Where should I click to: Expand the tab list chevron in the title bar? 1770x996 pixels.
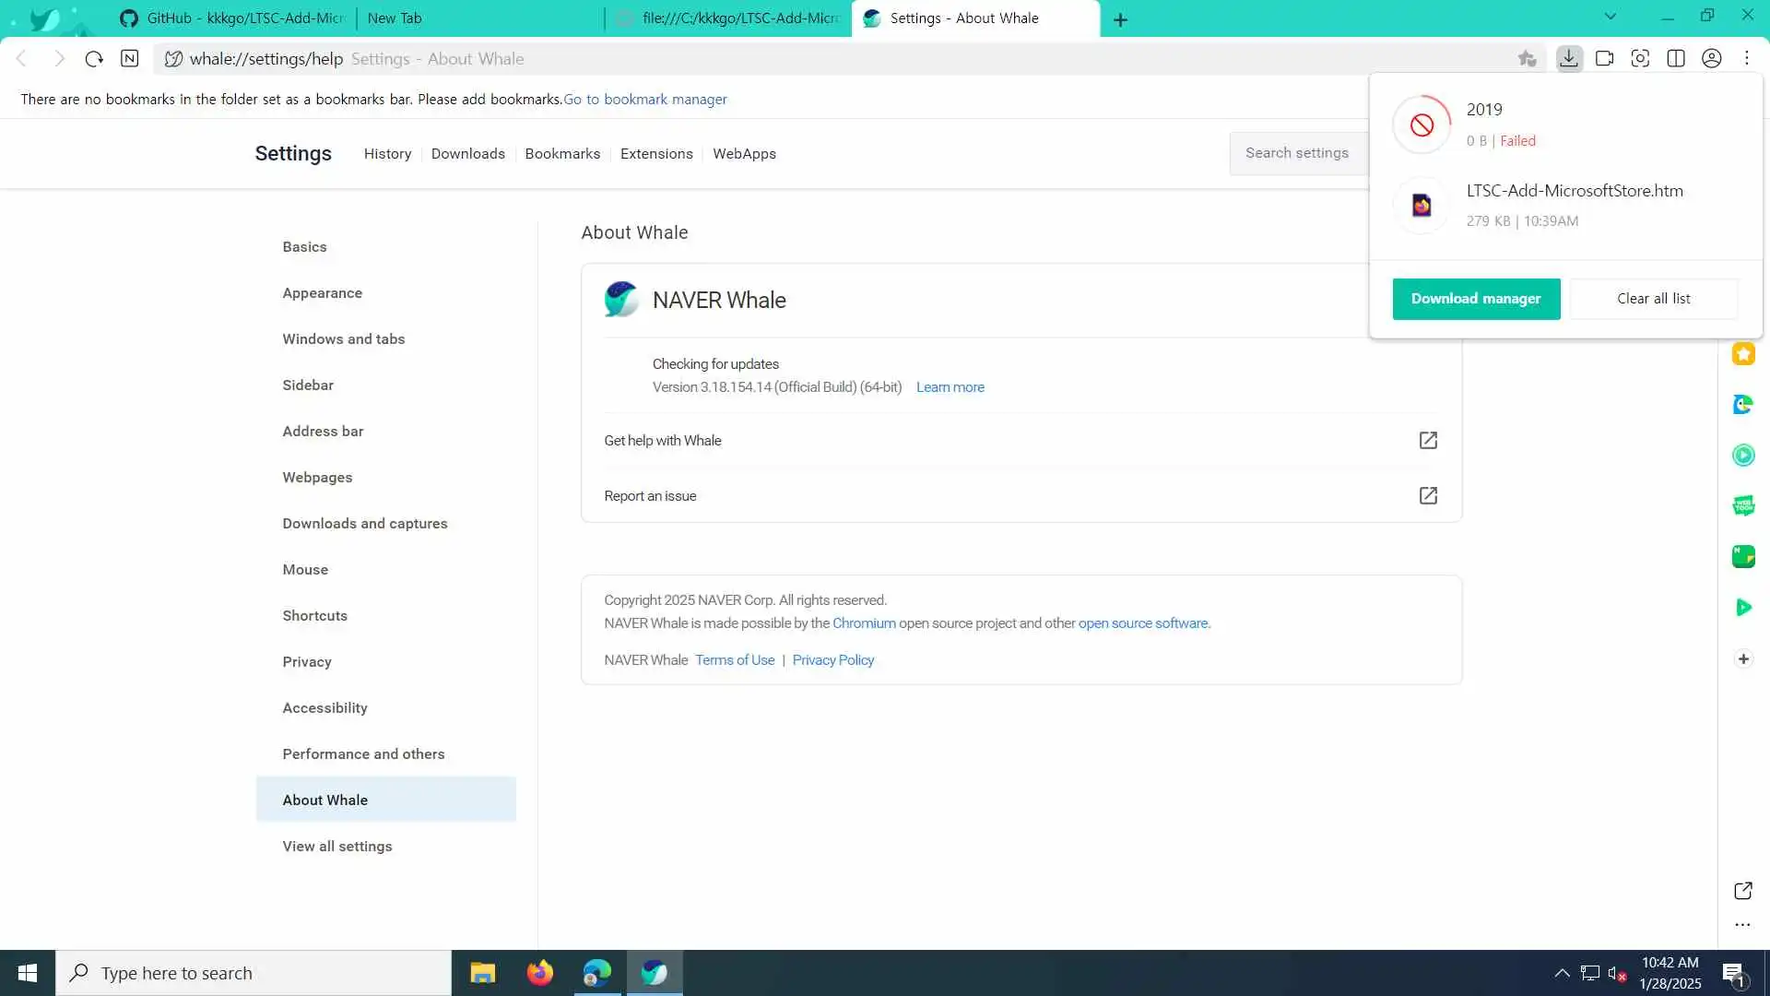coord(1611,17)
